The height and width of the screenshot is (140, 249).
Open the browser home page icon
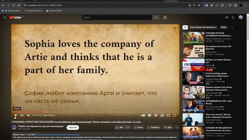click(x=19, y=5)
